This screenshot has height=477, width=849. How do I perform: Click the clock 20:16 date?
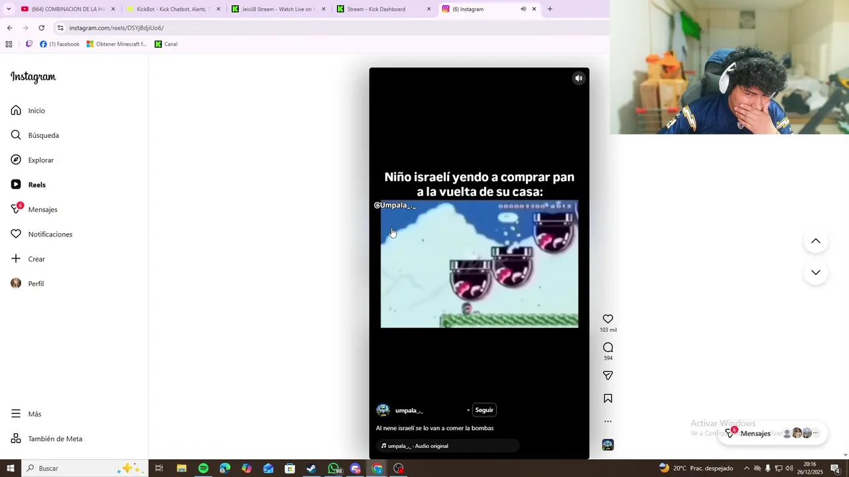click(810, 468)
